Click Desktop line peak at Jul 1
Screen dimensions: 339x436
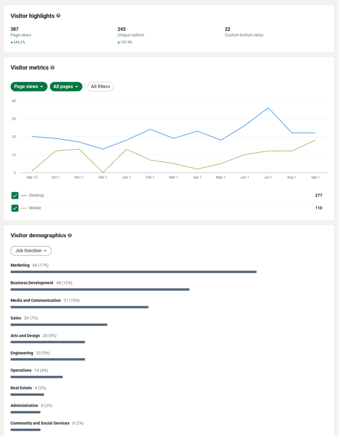(x=268, y=108)
